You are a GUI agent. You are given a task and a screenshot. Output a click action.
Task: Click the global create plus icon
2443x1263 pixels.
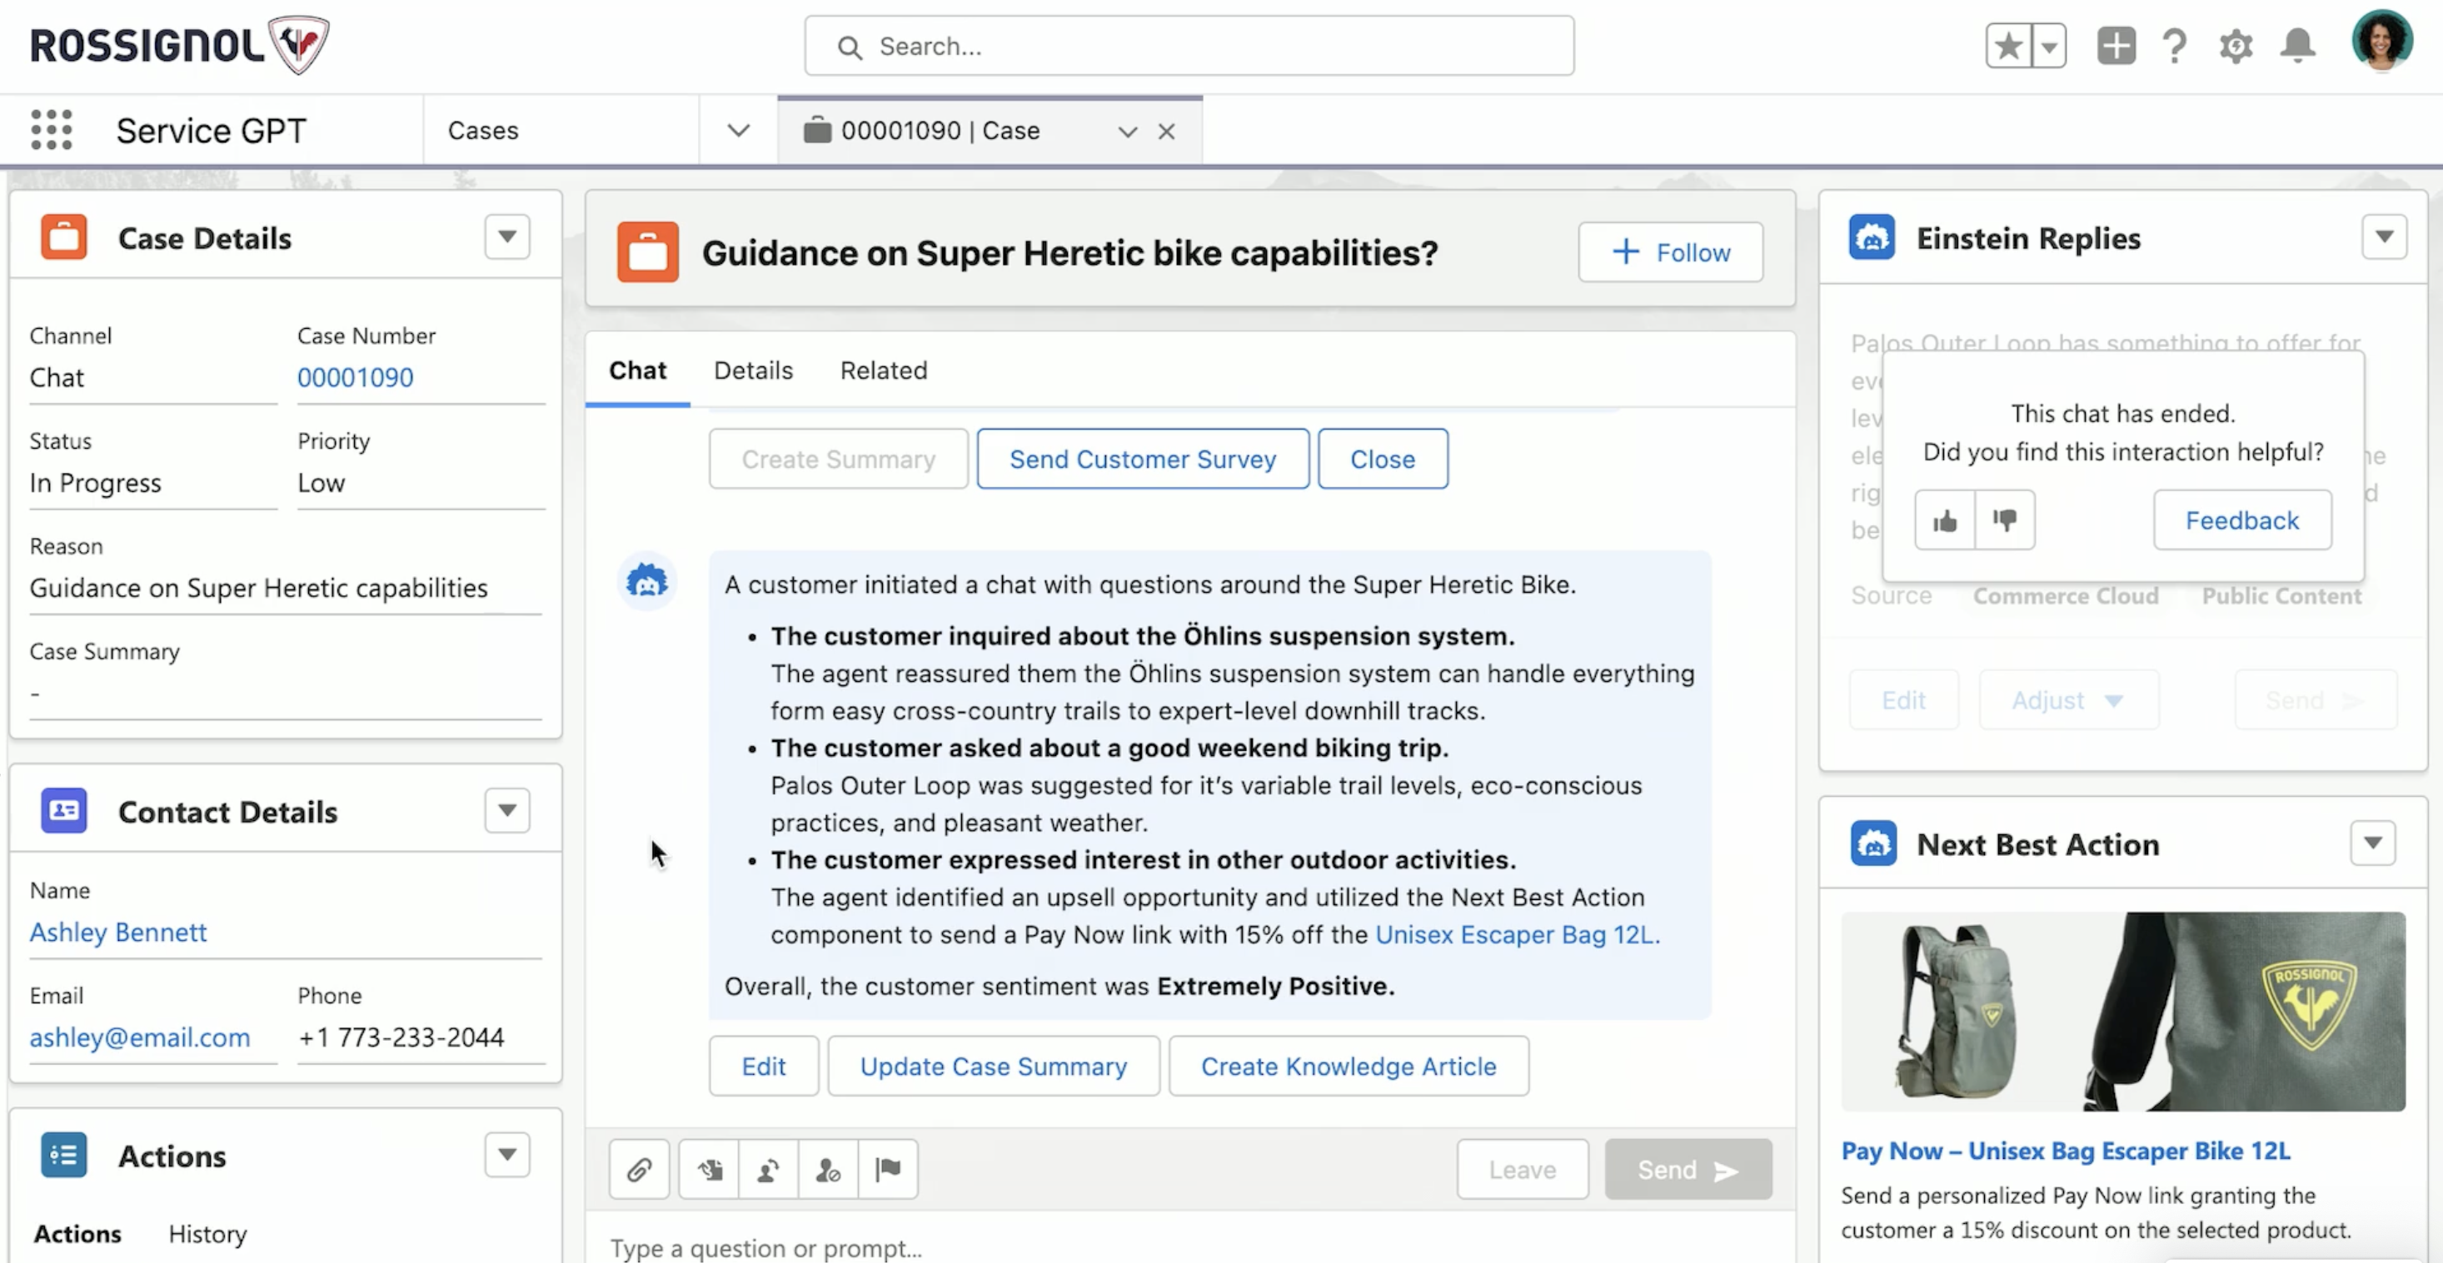pos(2116,46)
